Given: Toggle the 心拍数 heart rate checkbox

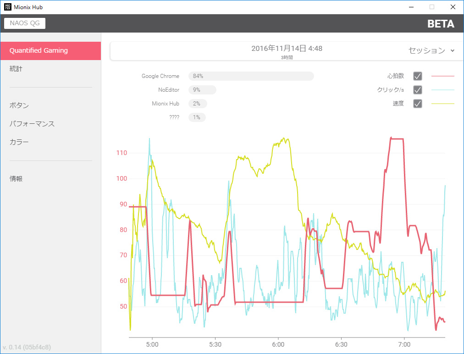Looking at the screenshot, I should coord(418,76).
